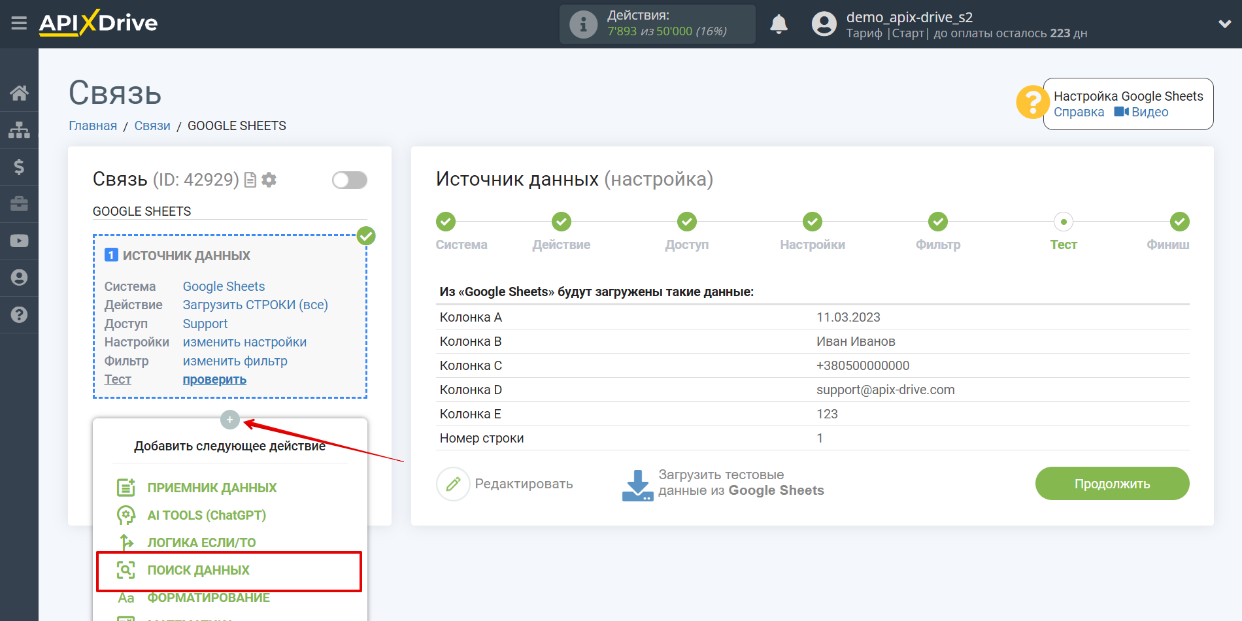This screenshot has height=621, width=1242.
Task: Click support@apix-drive.com value
Action: [885, 390]
